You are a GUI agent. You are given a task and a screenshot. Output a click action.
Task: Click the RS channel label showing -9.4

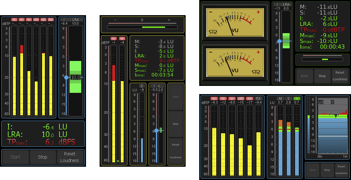[258, 99]
